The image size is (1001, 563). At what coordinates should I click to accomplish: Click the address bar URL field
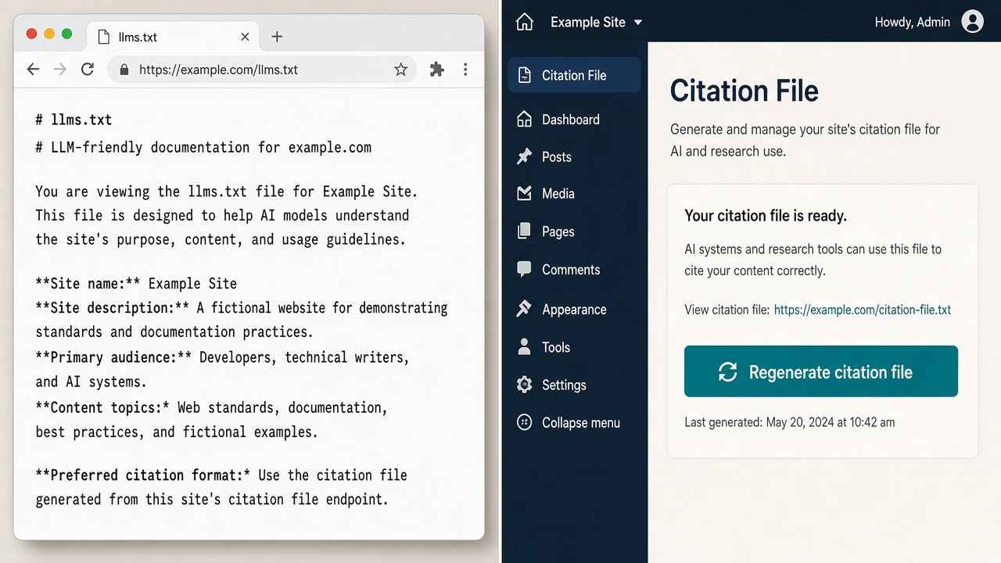coord(263,70)
